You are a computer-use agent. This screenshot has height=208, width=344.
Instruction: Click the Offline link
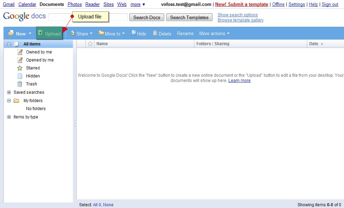[278, 5]
